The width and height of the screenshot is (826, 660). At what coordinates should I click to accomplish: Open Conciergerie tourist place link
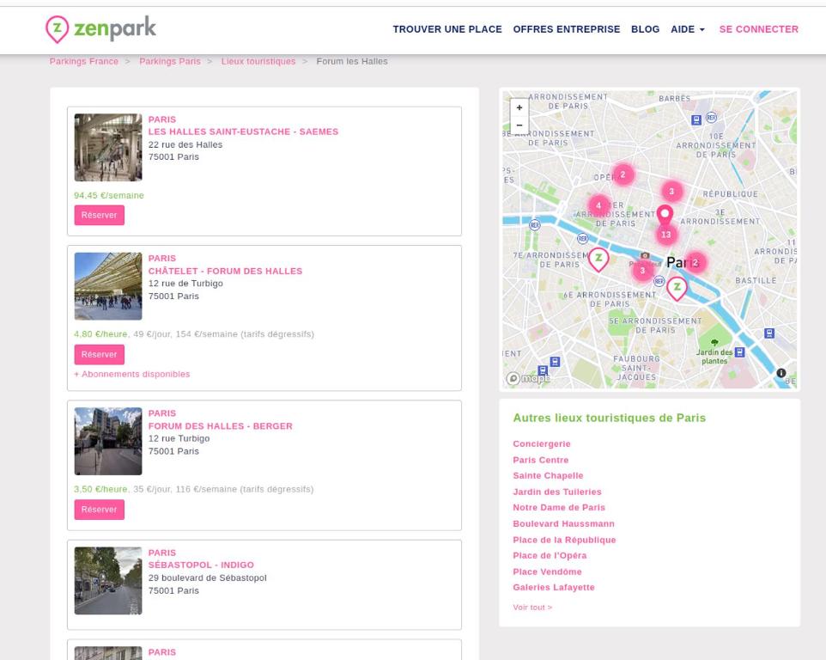(x=542, y=443)
